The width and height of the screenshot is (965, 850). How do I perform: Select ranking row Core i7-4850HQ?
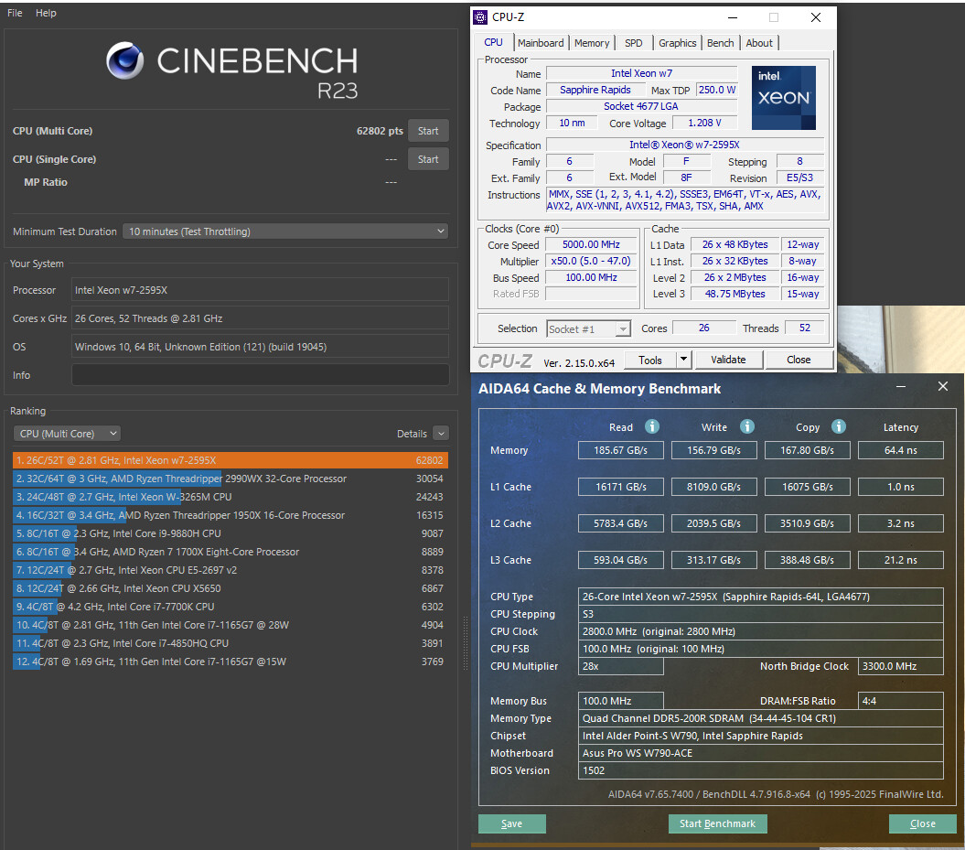[231, 643]
